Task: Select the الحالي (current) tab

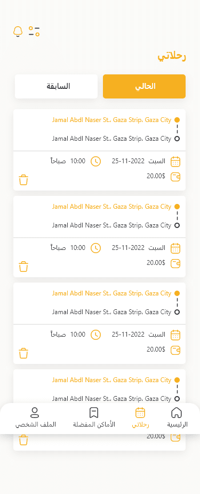Action: click(x=144, y=86)
